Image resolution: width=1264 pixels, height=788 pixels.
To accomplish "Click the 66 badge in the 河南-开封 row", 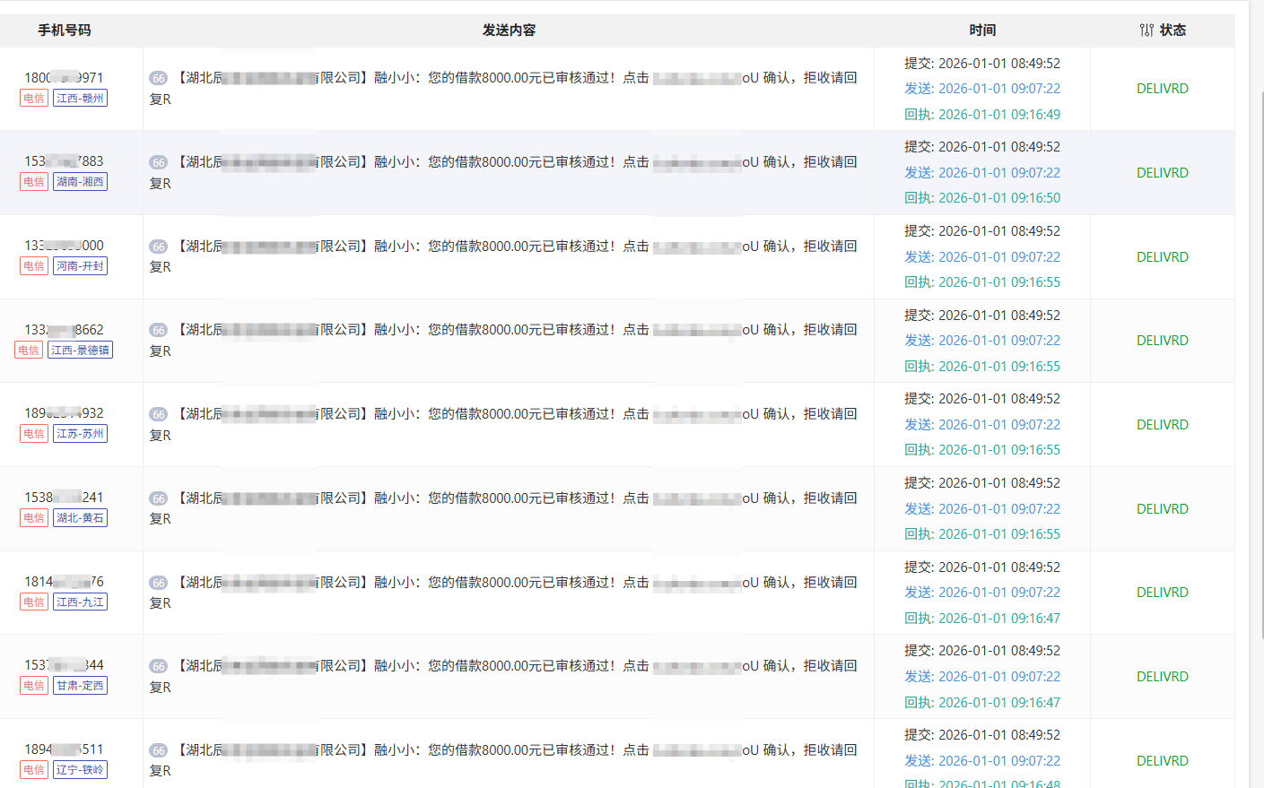I will 159,247.
